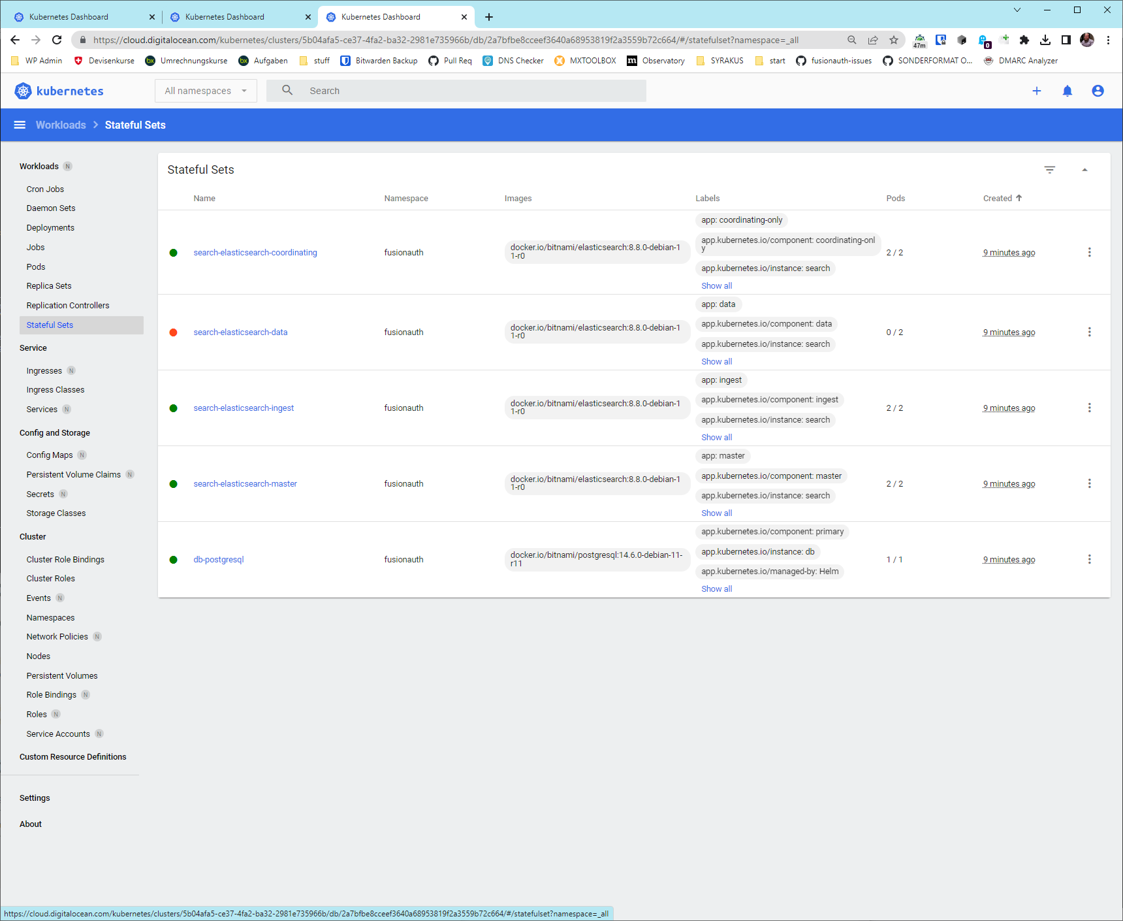Collapse the Stateful Sets card
1123x921 pixels.
pos(1084,169)
